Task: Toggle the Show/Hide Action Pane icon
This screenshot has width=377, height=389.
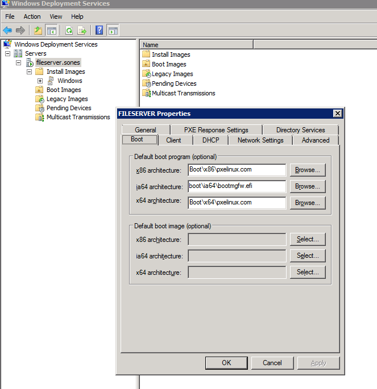Action: point(113,31)
